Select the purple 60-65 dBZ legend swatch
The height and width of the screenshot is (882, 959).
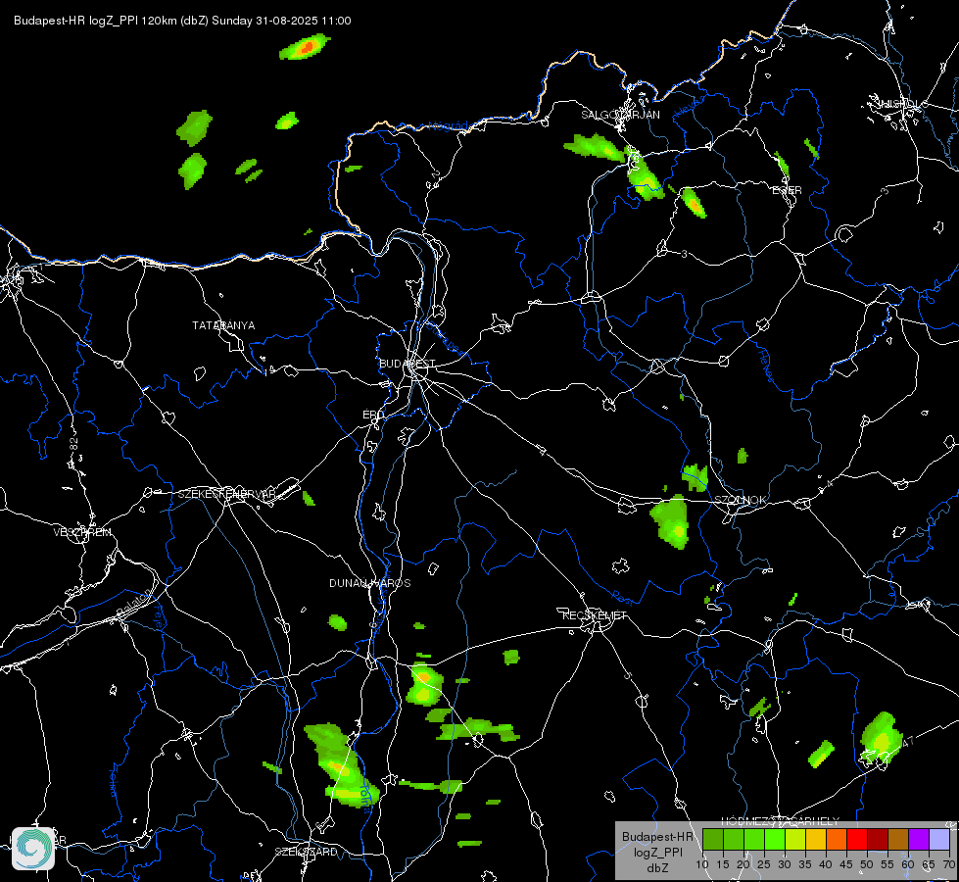tap(919, 839)
